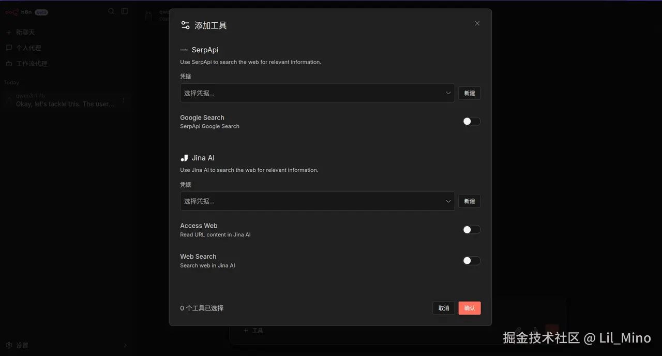Viewport: 662px width, 356px height.
Task: Click the tools slider icon in dialog title
Action: pos(185,25)
